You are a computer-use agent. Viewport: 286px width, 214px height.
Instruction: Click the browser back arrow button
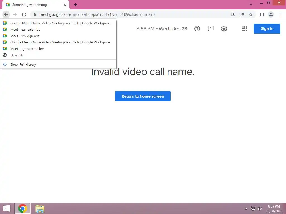pyautogui.click(x=6, y=14)
